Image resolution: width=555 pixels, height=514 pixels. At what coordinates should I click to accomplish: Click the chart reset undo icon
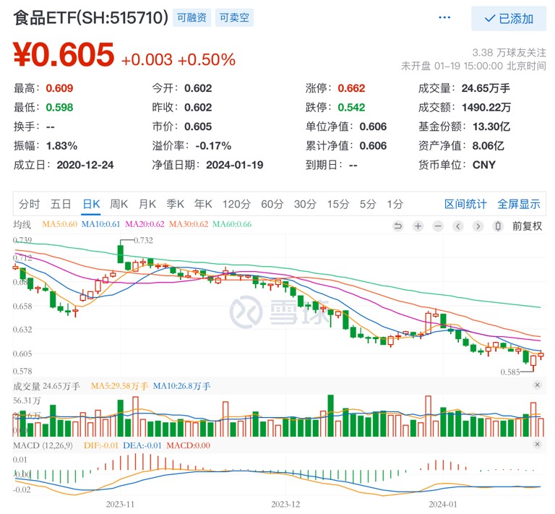tap(398, 226)
